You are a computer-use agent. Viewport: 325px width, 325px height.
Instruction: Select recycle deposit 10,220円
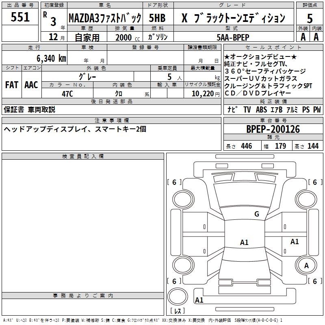click(206, 94)
